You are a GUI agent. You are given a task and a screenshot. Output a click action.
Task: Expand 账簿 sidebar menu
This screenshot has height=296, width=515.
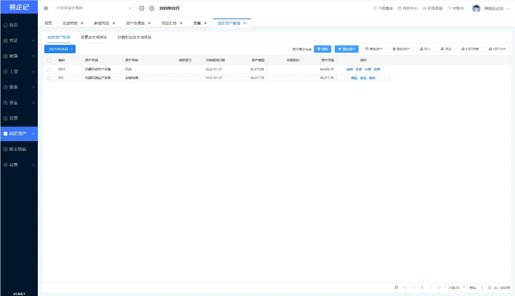19,56
